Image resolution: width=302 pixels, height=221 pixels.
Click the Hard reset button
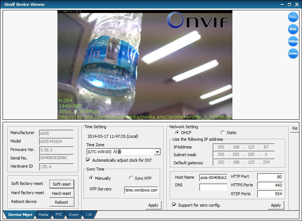click(62, 193)
